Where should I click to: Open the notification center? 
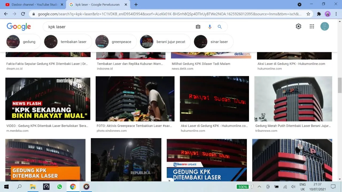click(x=333, y=187)
